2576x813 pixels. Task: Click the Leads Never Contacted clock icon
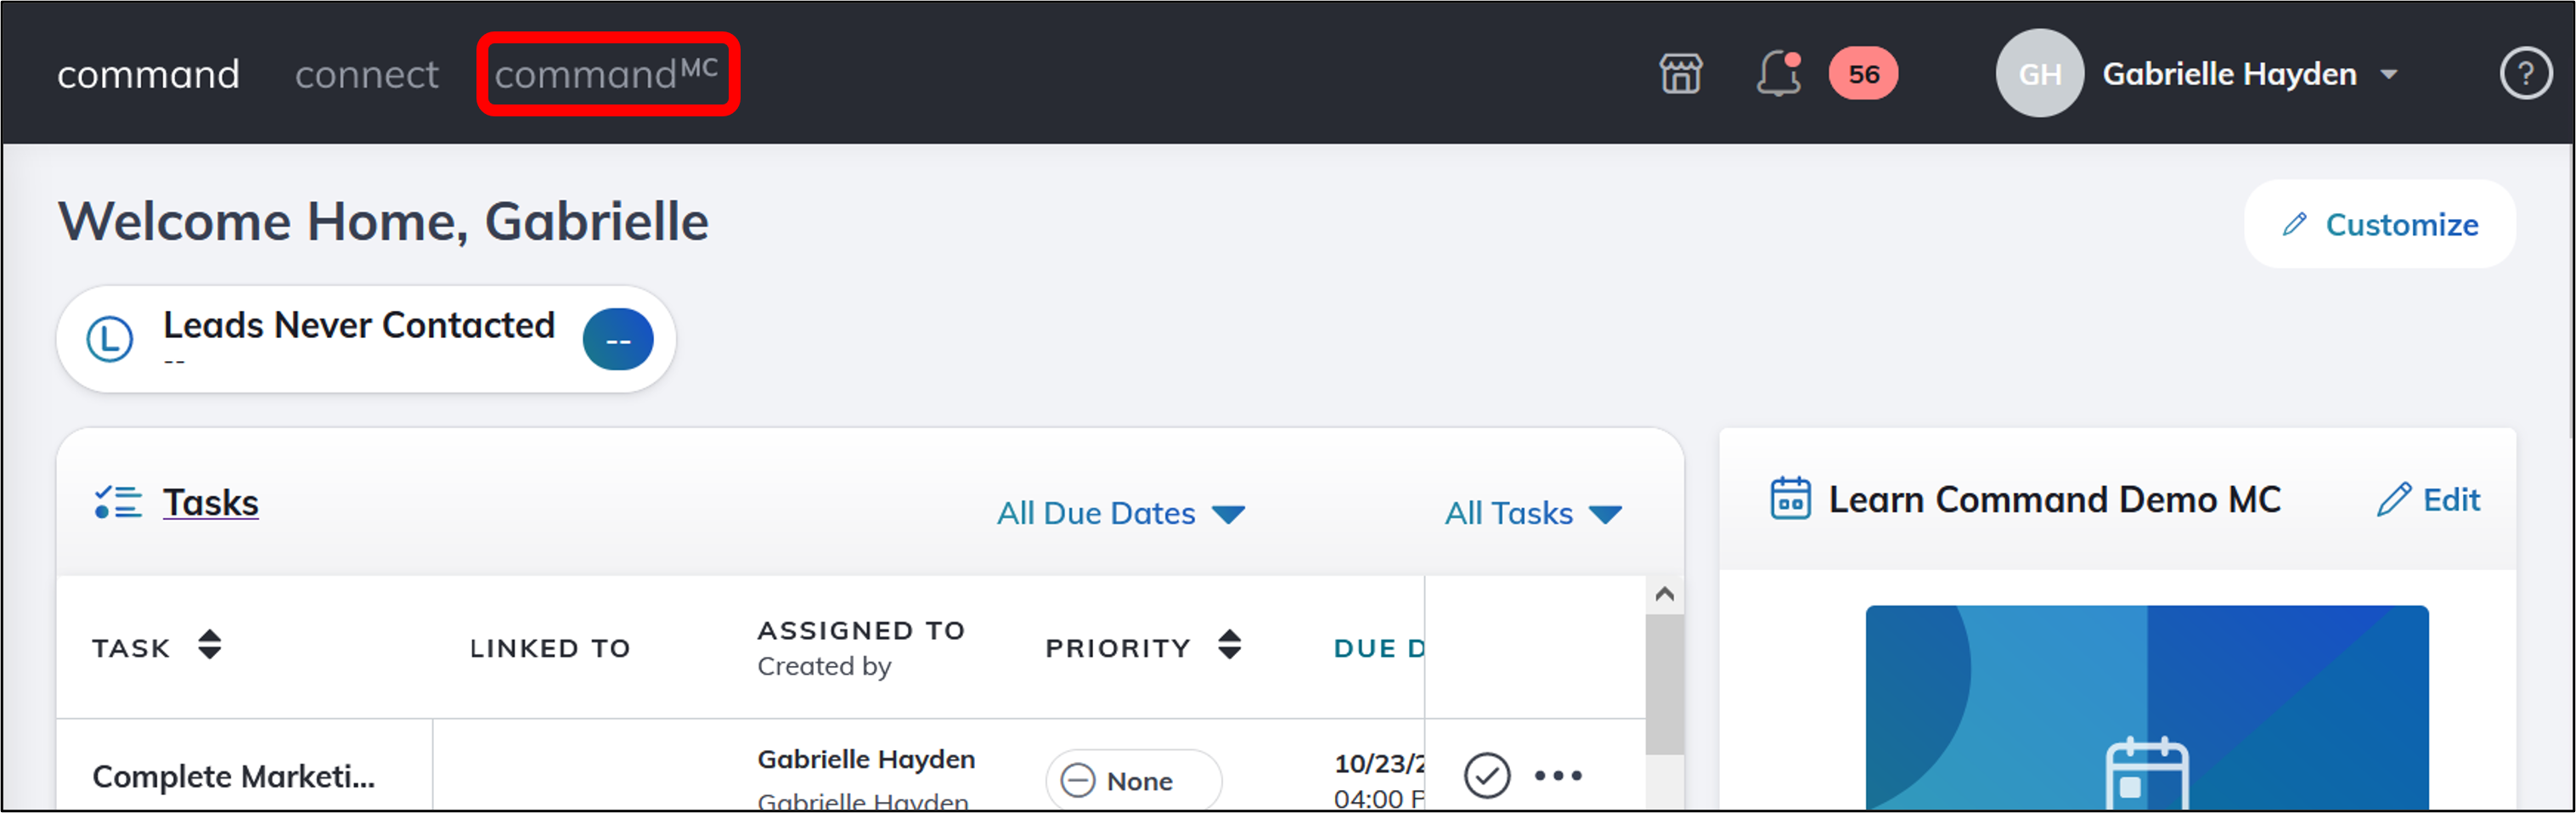[110, 339]
